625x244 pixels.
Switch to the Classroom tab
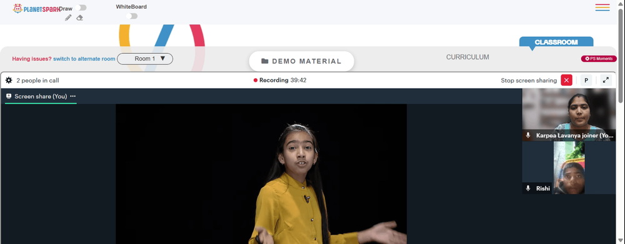click(556, 43)
